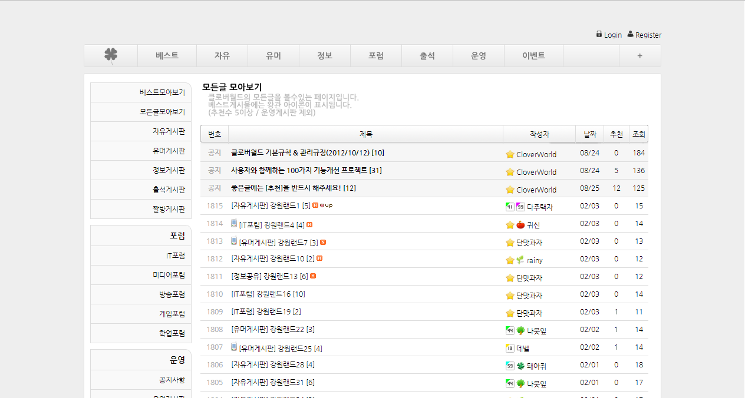Image resolution: width=745 pixels, height=398 pixels.
Task: Click the tomato icon next to 귀신
Action: tap(520, 225)
